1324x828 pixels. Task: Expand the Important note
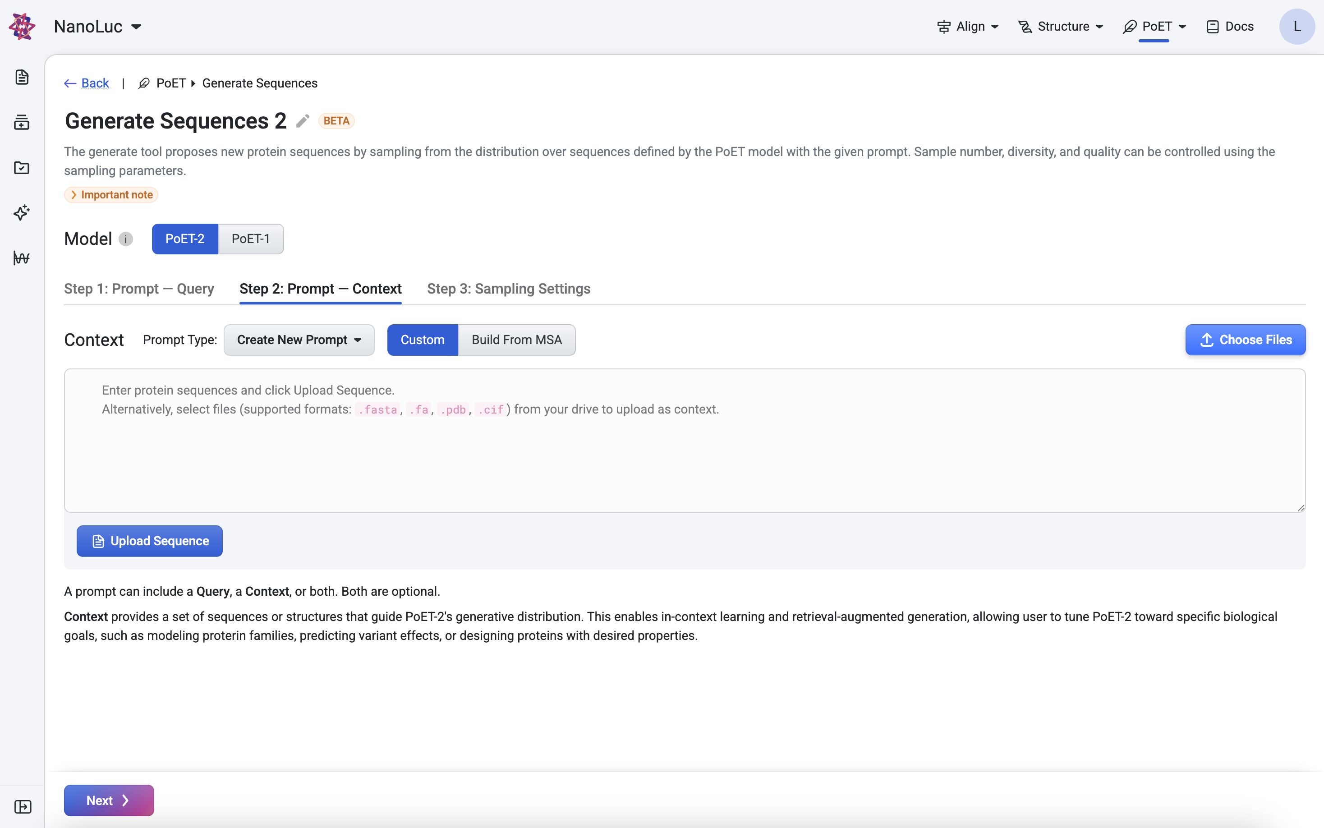[x=111, y=195]
